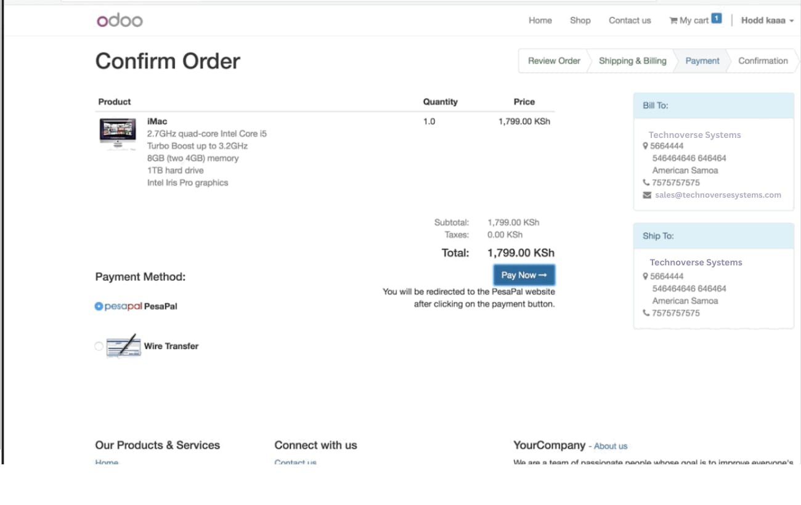Click the iMac product thumbnail

click(x=118, y=133)
